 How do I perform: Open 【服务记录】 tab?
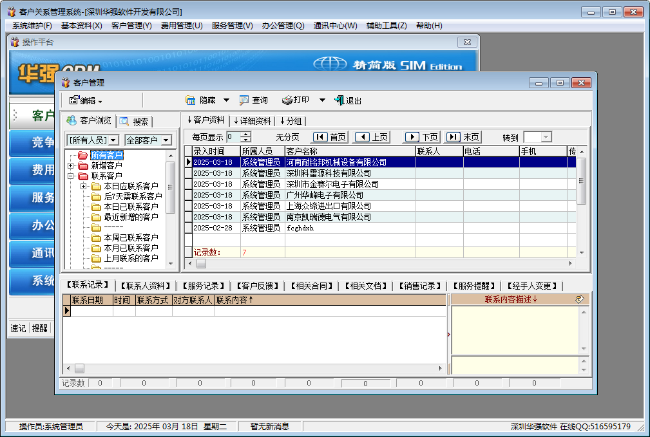tap(203, 286)
